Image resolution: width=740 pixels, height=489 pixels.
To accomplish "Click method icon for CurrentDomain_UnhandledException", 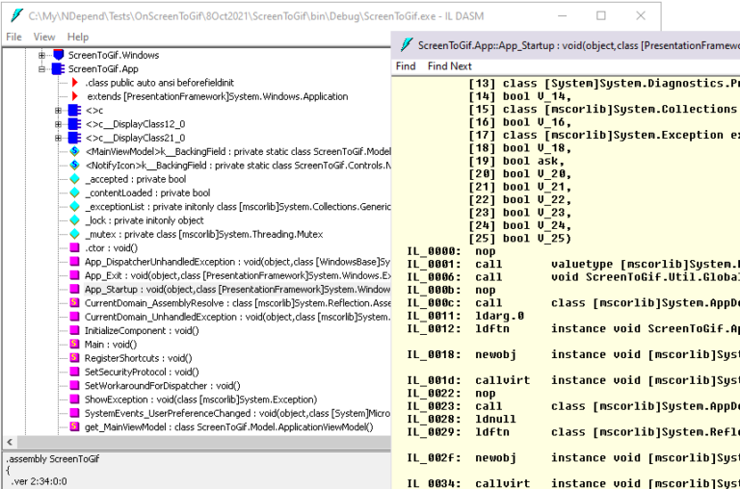I will pos(74,317).
